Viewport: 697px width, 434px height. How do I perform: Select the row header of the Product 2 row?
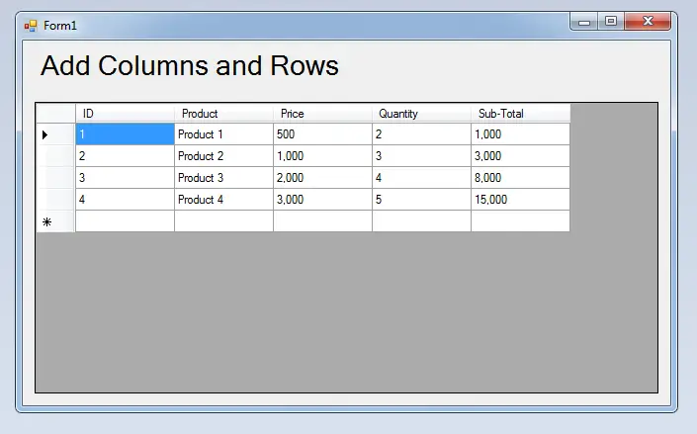[x=55, y=156]
